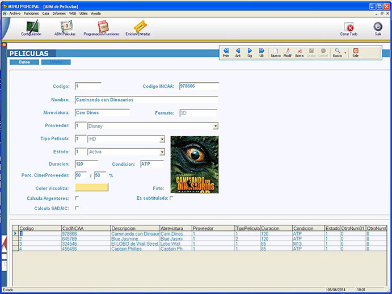Check the Calcula SADAIC option
Image resolution: width=392 pixels, height=294 pixels.
[x=77, y=208]
